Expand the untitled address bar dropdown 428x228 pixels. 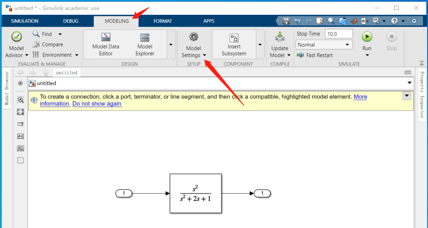[409, 83]
